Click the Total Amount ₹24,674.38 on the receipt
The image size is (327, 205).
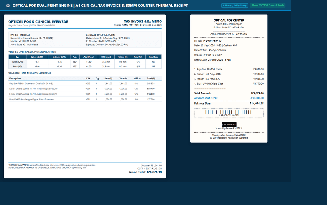pos(229,93)
